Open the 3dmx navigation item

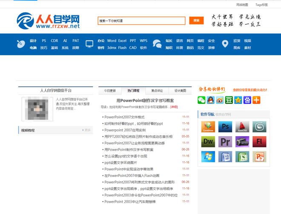click(x=112, y=48)
